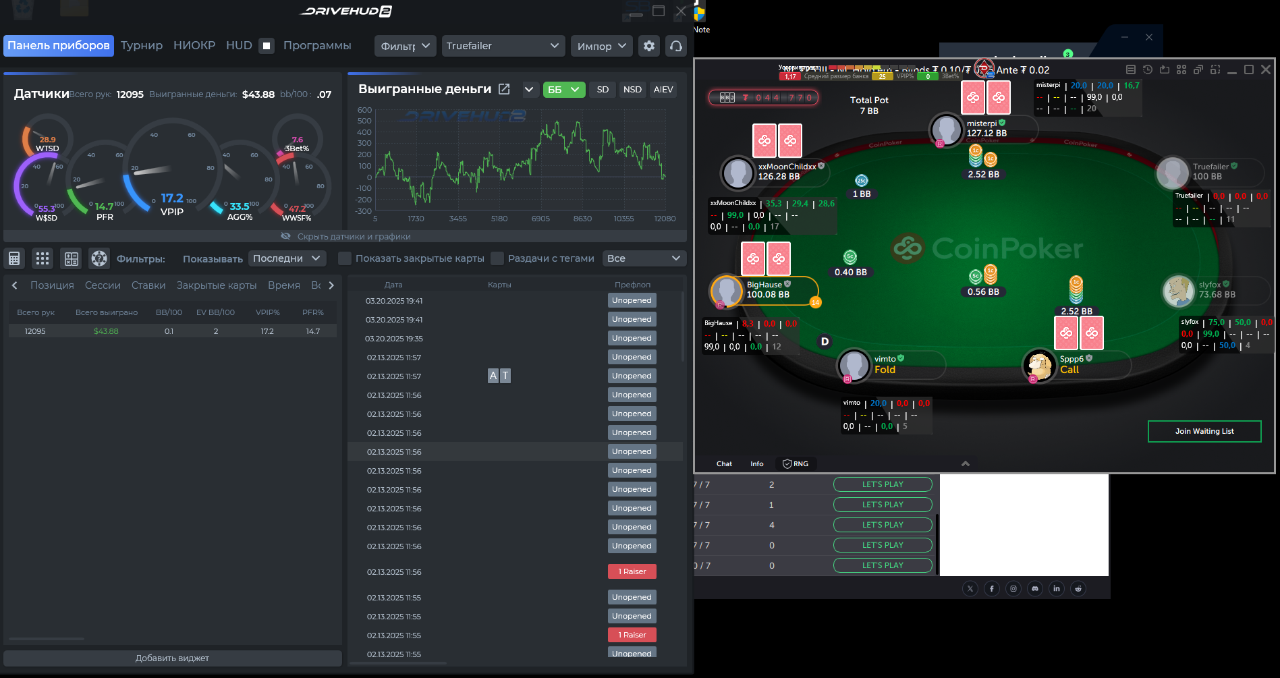Click Скрыть датчики и графики link
This screenshot has width=1280, height=678.
[354, 236]
